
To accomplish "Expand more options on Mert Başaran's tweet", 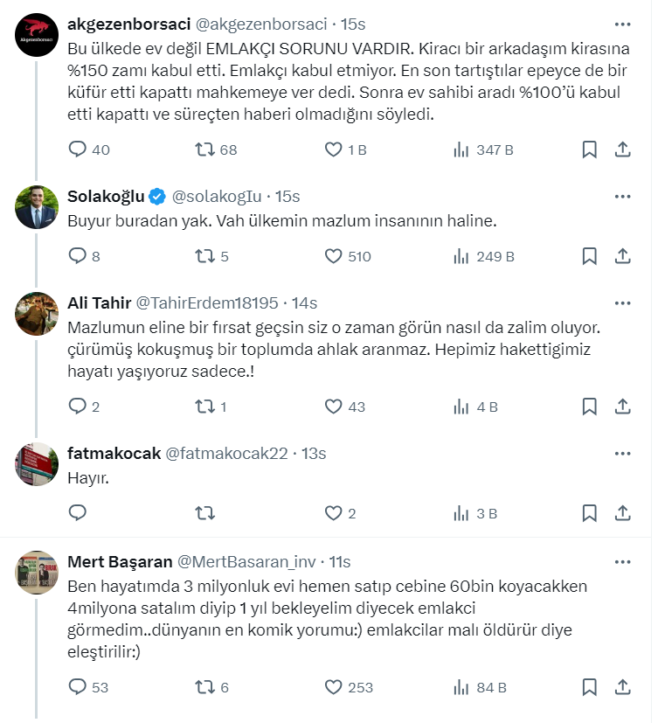I will coord(622,561).
